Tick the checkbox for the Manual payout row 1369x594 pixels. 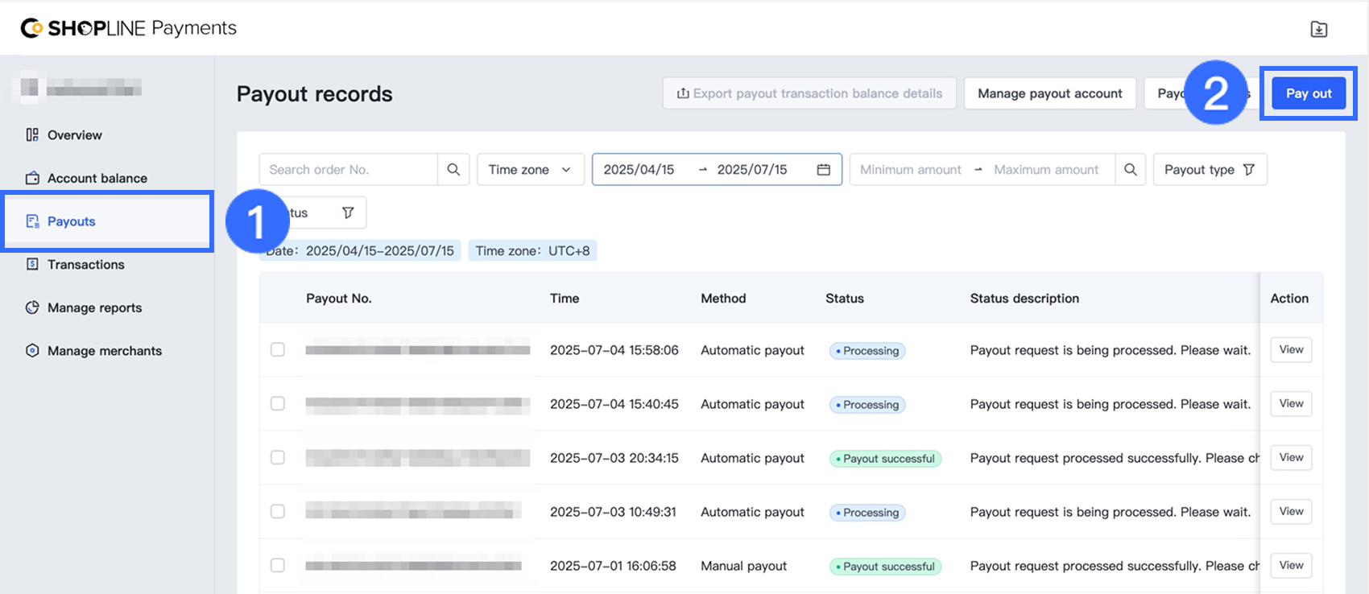tap(278, 565)
